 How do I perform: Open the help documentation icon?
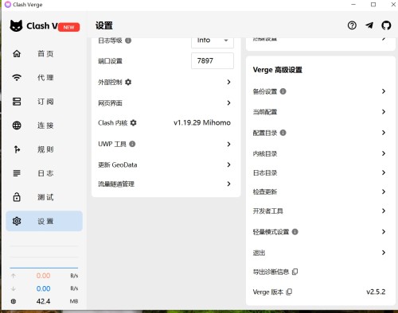pos(352,25)
